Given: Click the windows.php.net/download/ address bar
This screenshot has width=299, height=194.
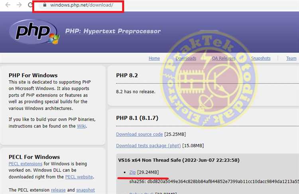Looking at the screenshot, I should 82,5.
